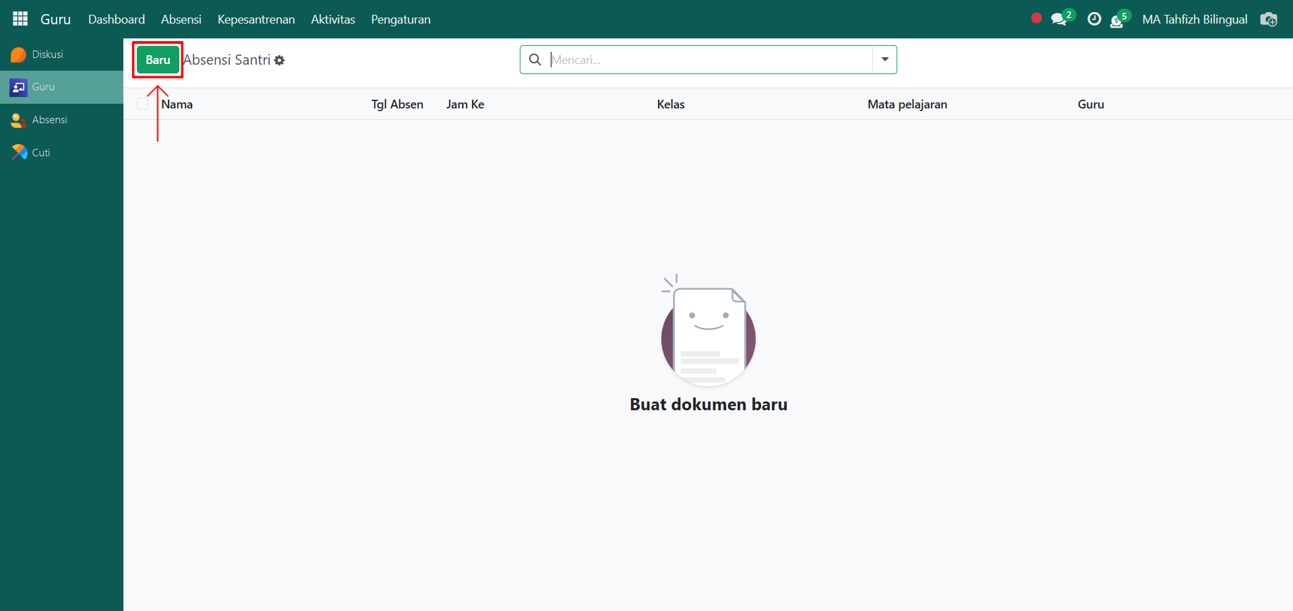Image resolution: width=1293 pixels, height=611 pixels.
Task: Click the gear icon beside Absensi Santri
Action: tap(280, 61)
